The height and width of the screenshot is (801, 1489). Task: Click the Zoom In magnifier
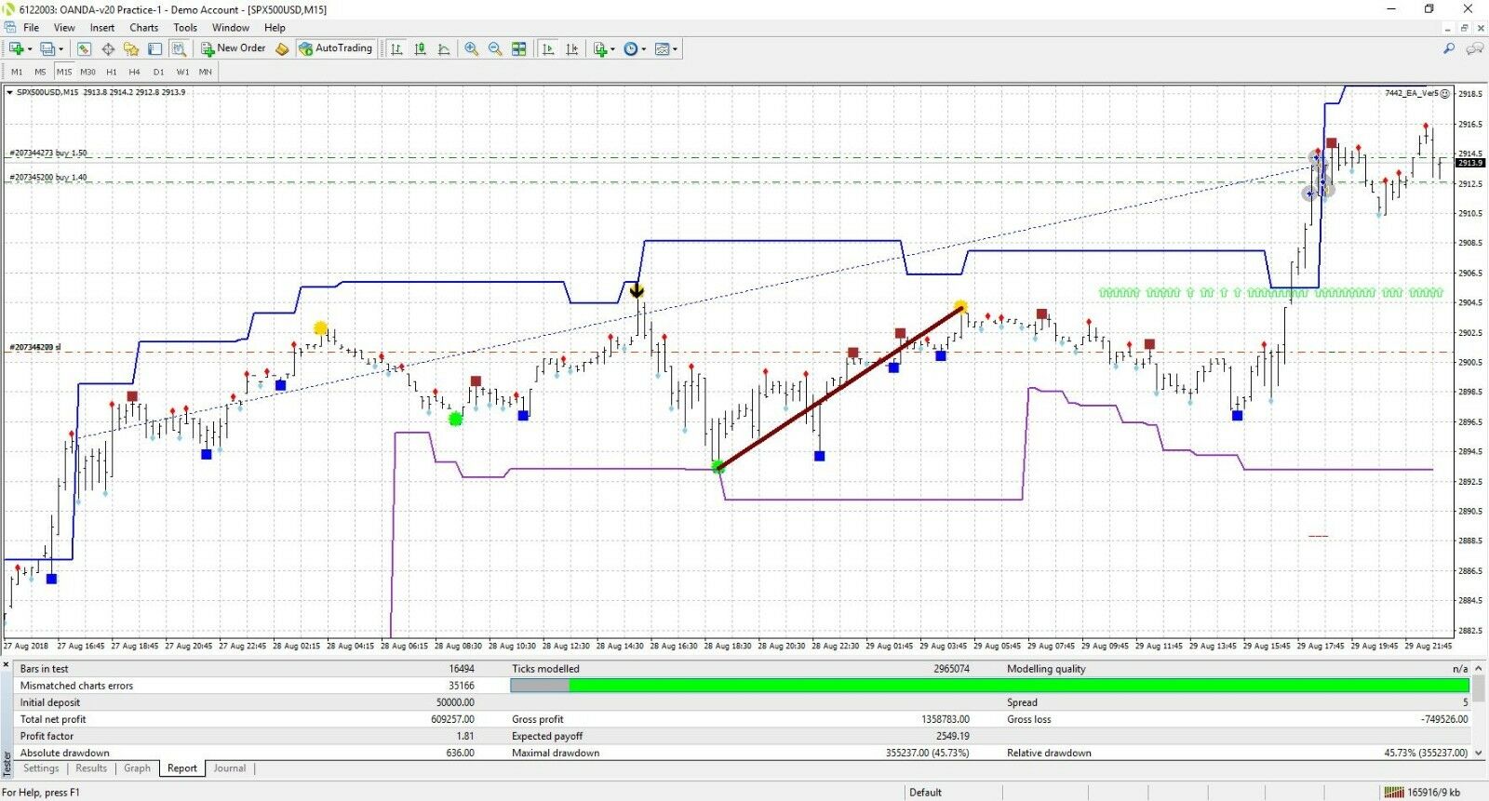472,48
